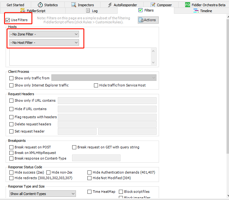Open the Inspectors tab
The image size is (229, 200).
coord(82,5)
